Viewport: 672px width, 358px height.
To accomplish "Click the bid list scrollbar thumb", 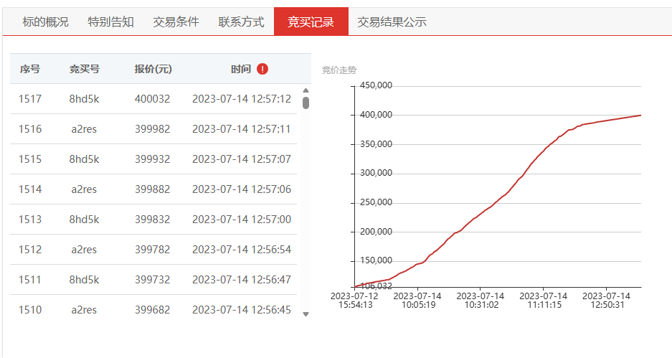I will point(306,103).
